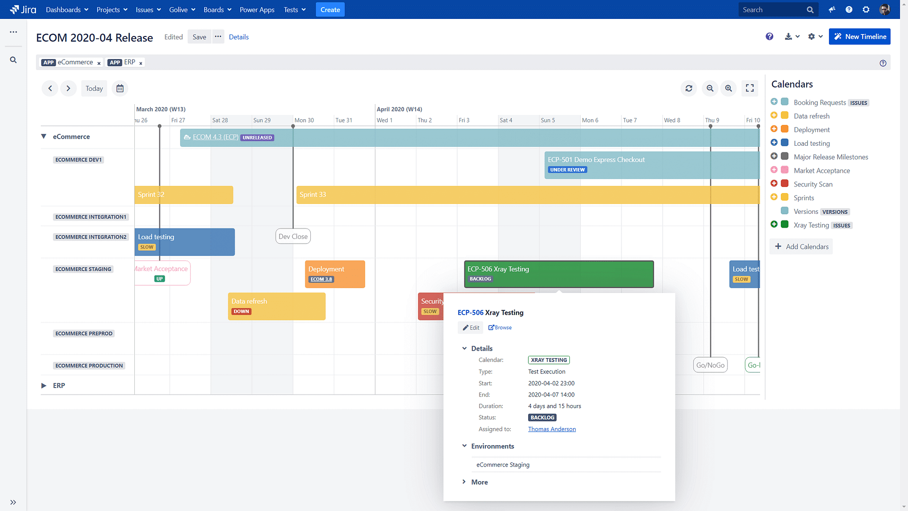Viewport: 908px width, 511px height.
Task: Open the calendar date picker icon
Action: pyautogui.click(x=120, y=88)
